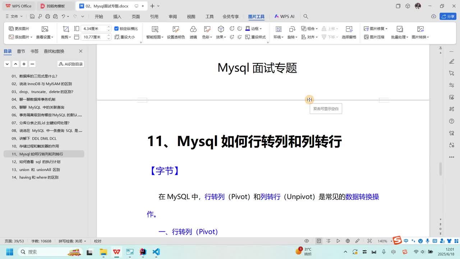Open the 组合 group dropdown
Screen dimensions: 460x259
coord(309,28)
